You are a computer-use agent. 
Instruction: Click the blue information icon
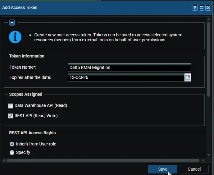point(15,37)
